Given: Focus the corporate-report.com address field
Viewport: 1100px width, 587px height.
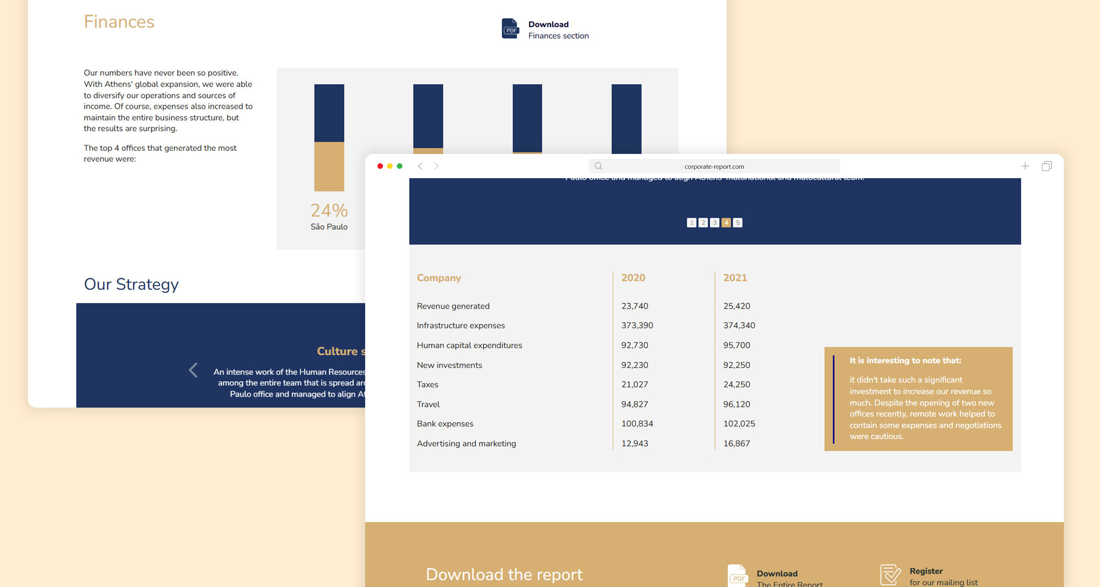Looking at the screenshot, I should 714,166.
